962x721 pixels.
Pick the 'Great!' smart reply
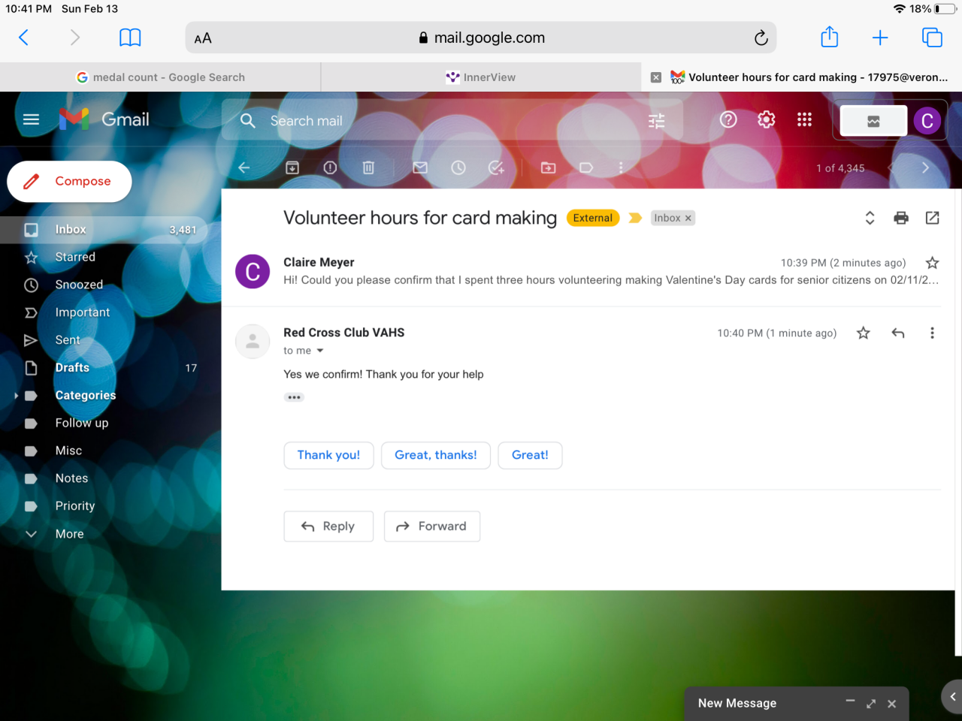(x=530, y=455)
